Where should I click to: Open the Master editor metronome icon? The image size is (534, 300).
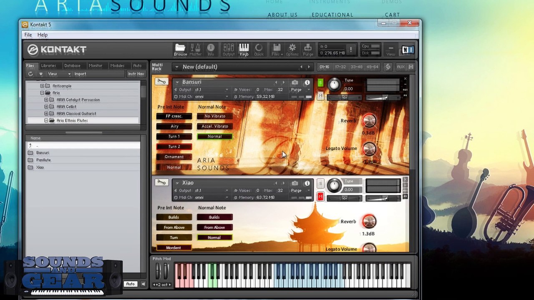[195, 50]
